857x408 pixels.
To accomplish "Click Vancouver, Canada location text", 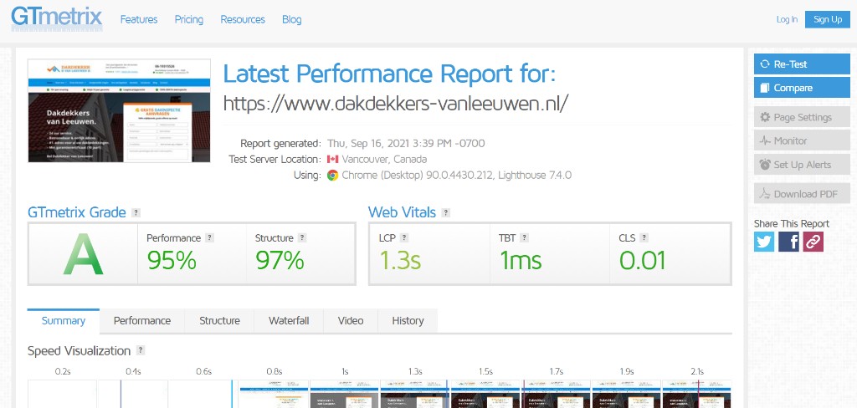I will (x=384, y=160).
